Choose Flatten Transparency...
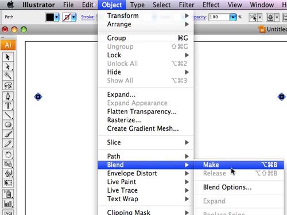The width and height of the screenshot is (287, 215). pyautogui.click(x=146, y=111)
